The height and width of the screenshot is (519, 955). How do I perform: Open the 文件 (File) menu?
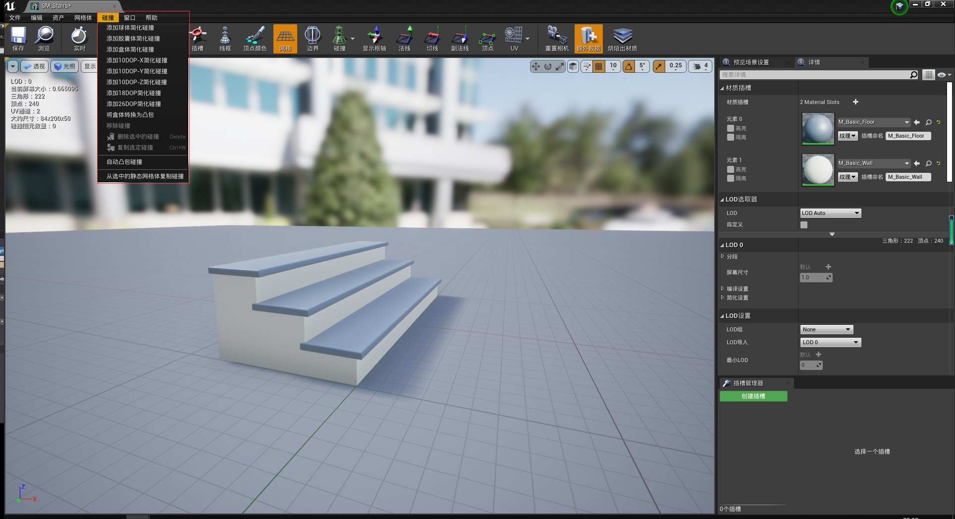[x=15, y=18]
